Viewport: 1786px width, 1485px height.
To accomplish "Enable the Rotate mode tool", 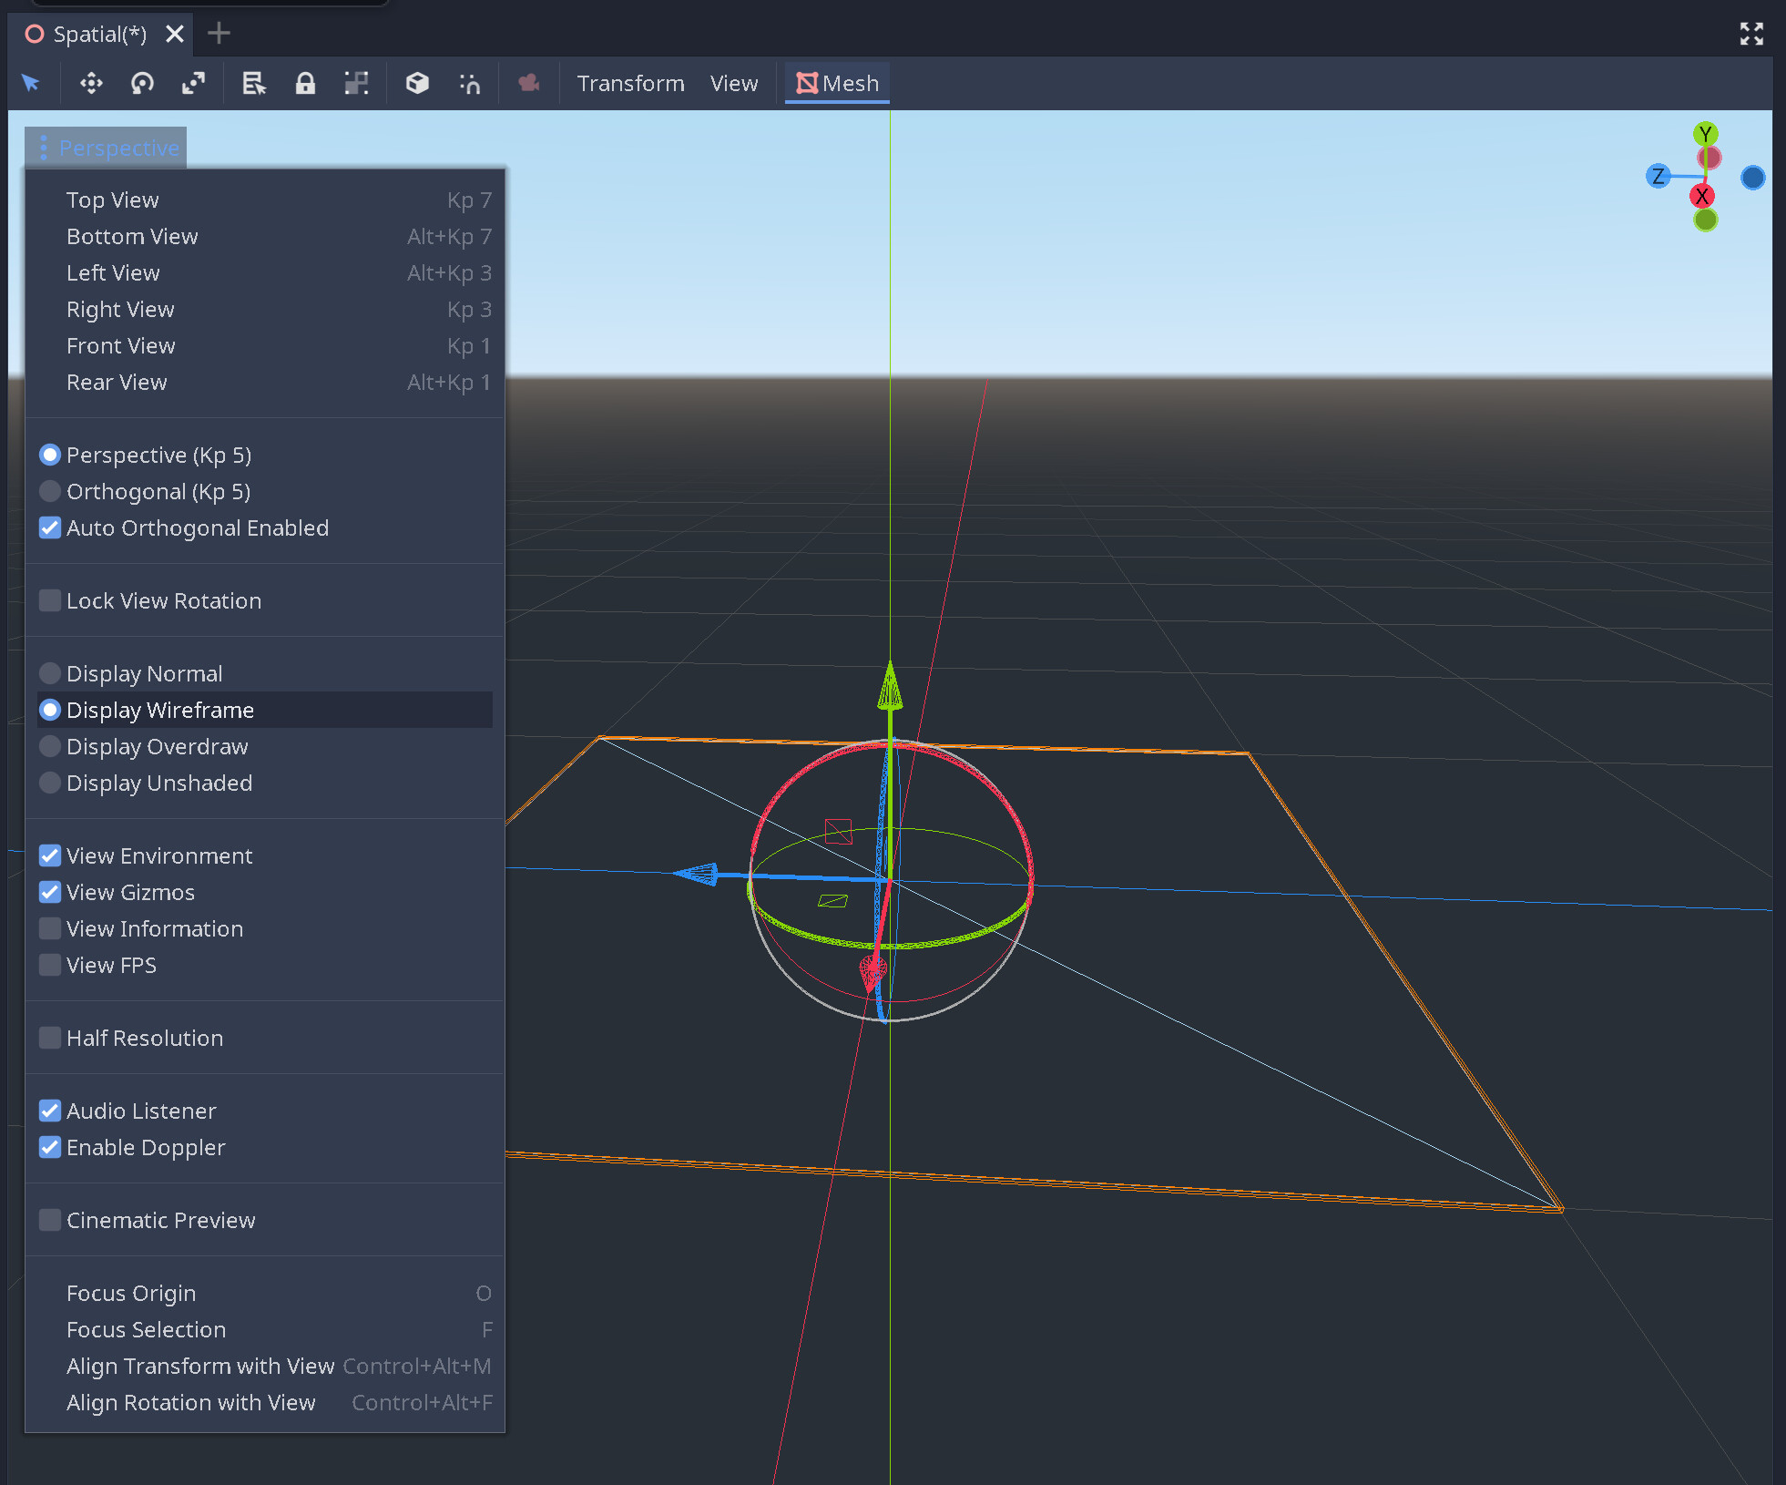I will 142,83.
